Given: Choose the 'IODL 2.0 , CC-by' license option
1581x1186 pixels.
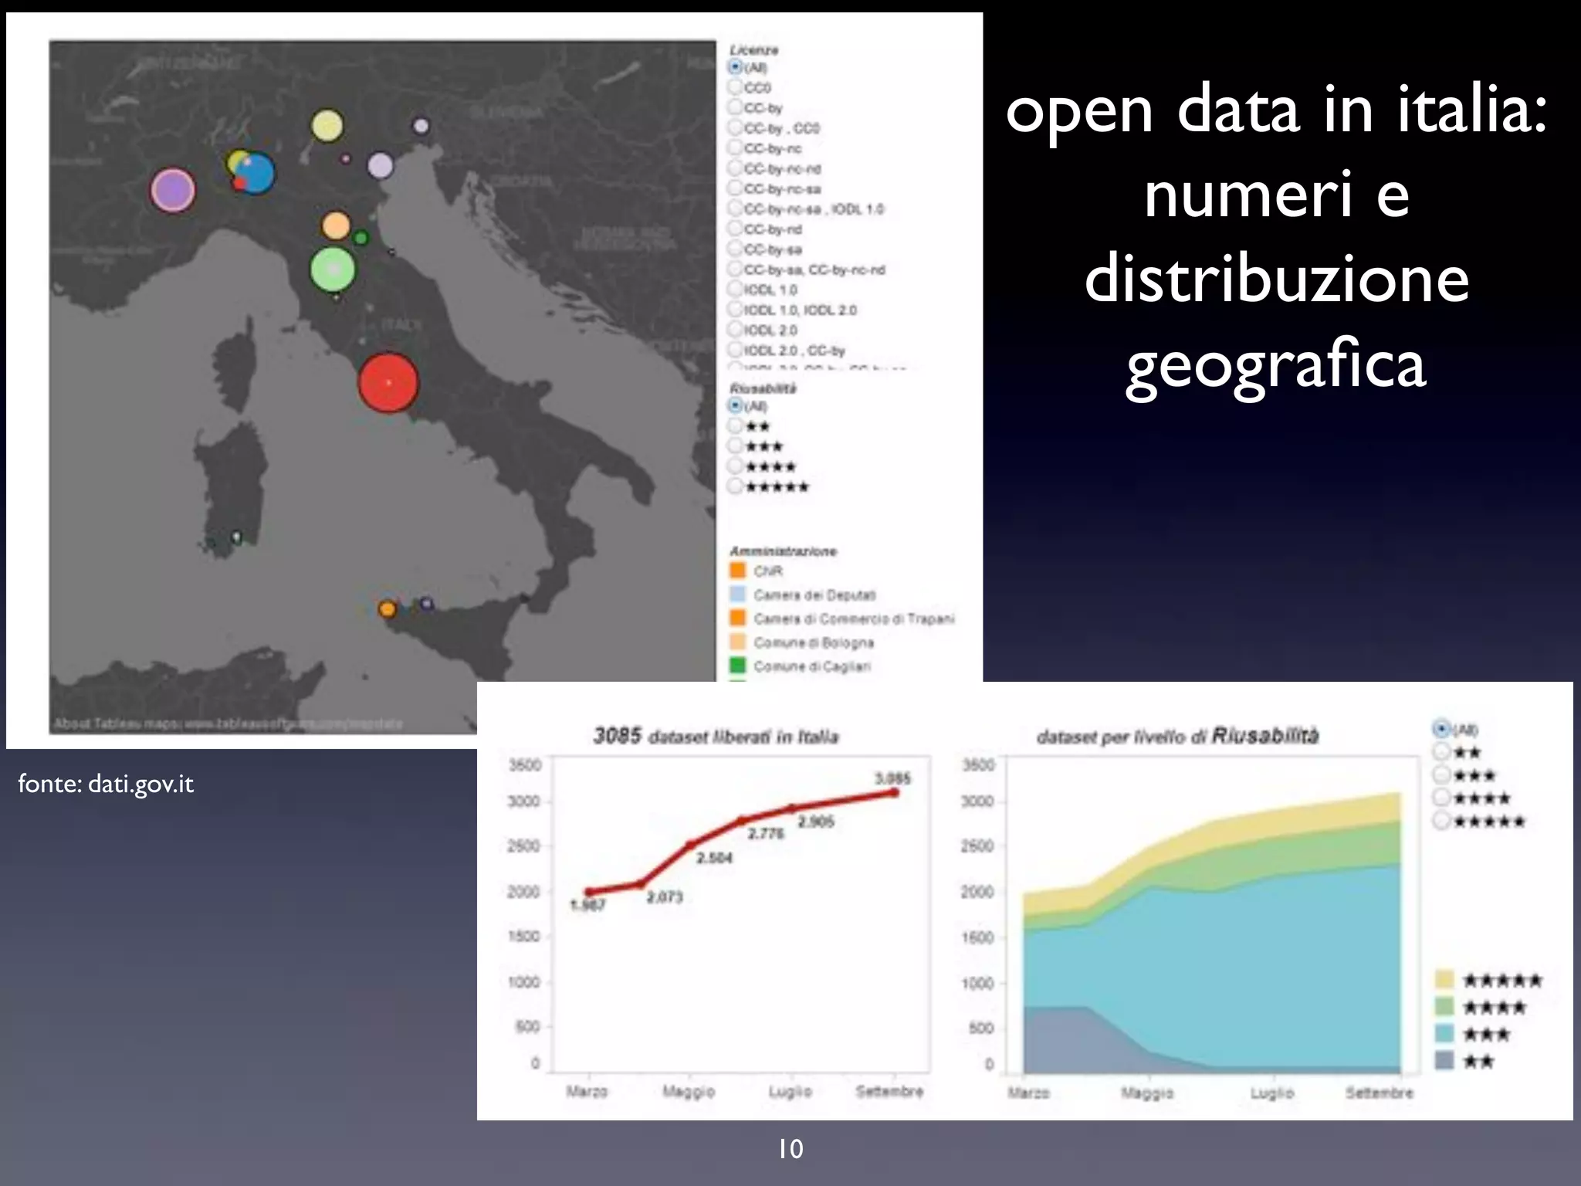Looking at the screenshot, I should 736,350.
